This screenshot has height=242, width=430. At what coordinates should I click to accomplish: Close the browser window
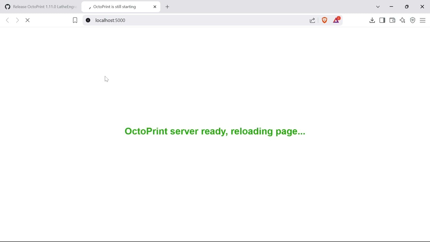tap(422, 7)
